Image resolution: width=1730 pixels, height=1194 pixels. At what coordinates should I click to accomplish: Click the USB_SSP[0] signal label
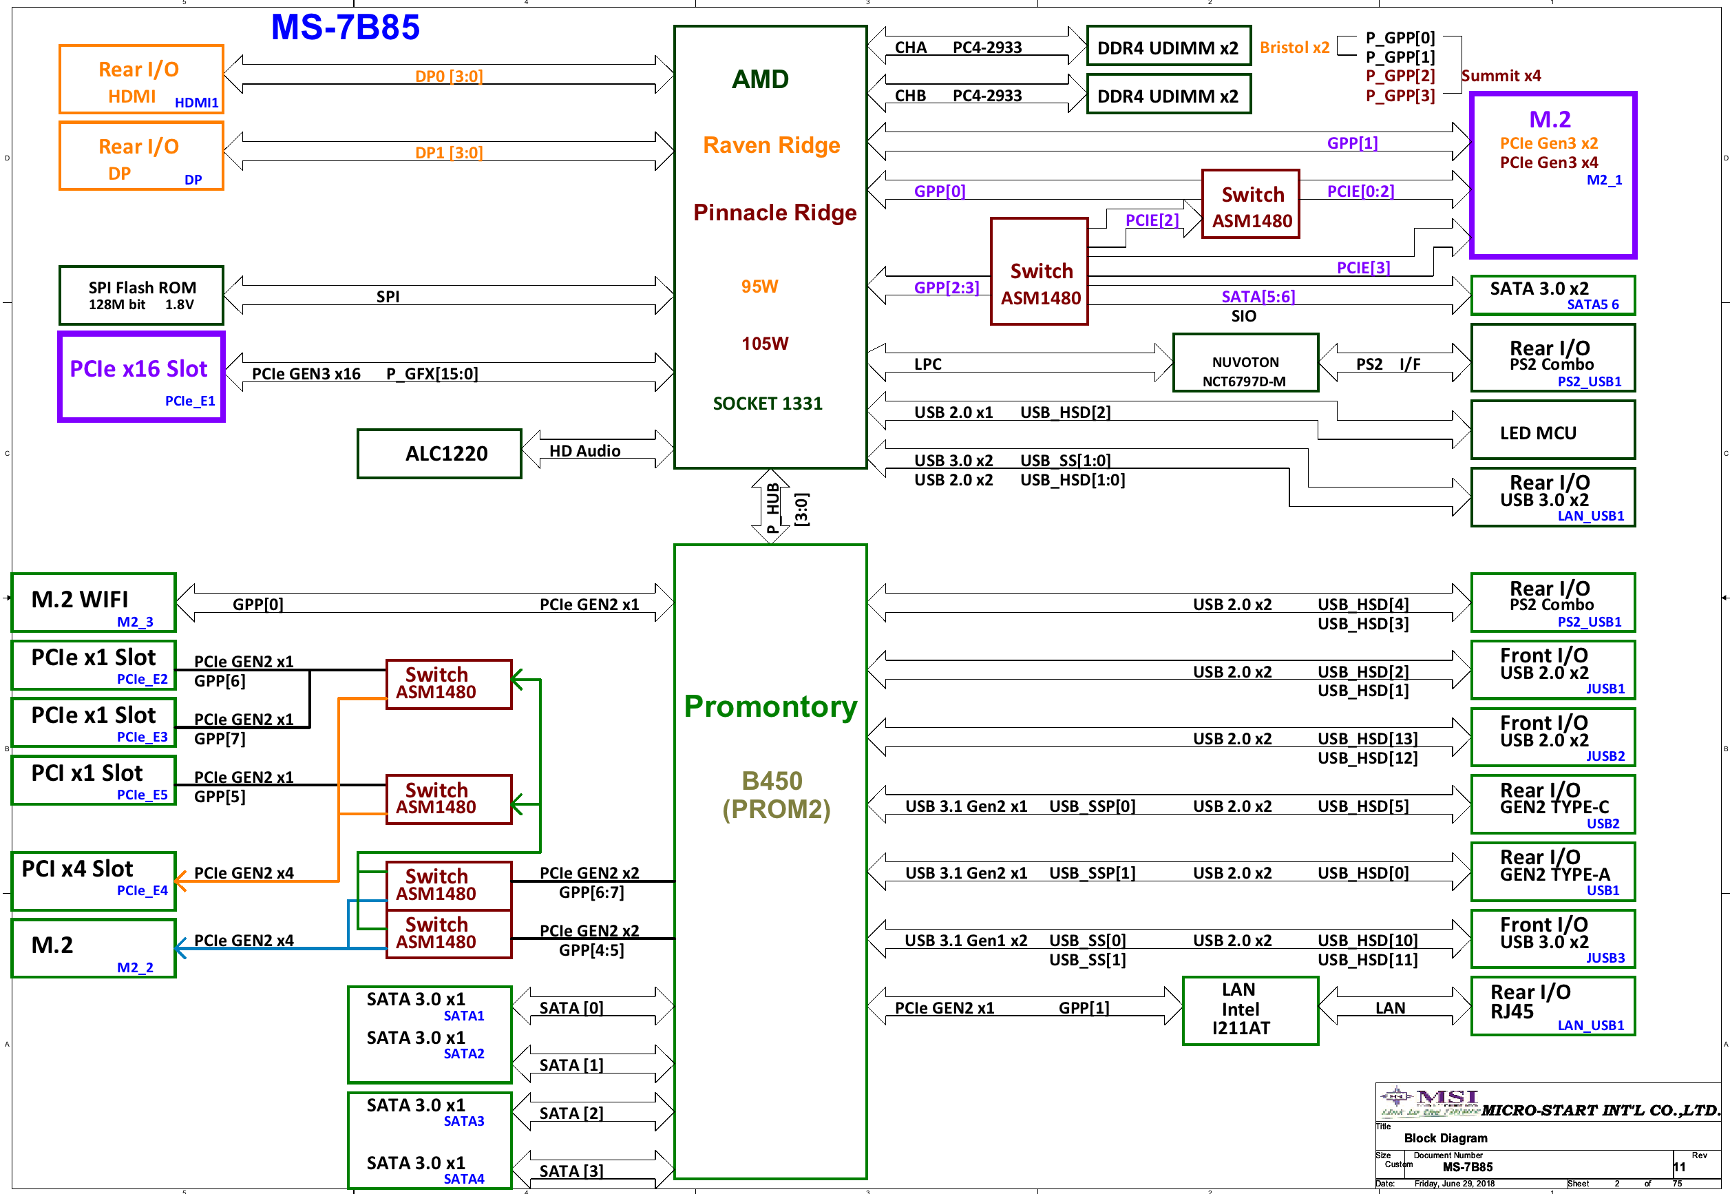1092,806
